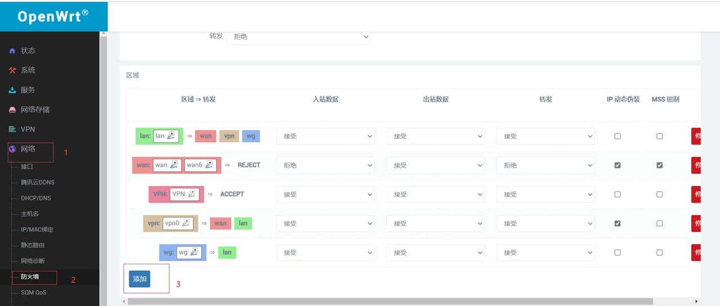Image resolution: width=720 pixels, height=306 pixels.
Task: Click the vpn0 interface icon
Action: (x=186, y=223)
